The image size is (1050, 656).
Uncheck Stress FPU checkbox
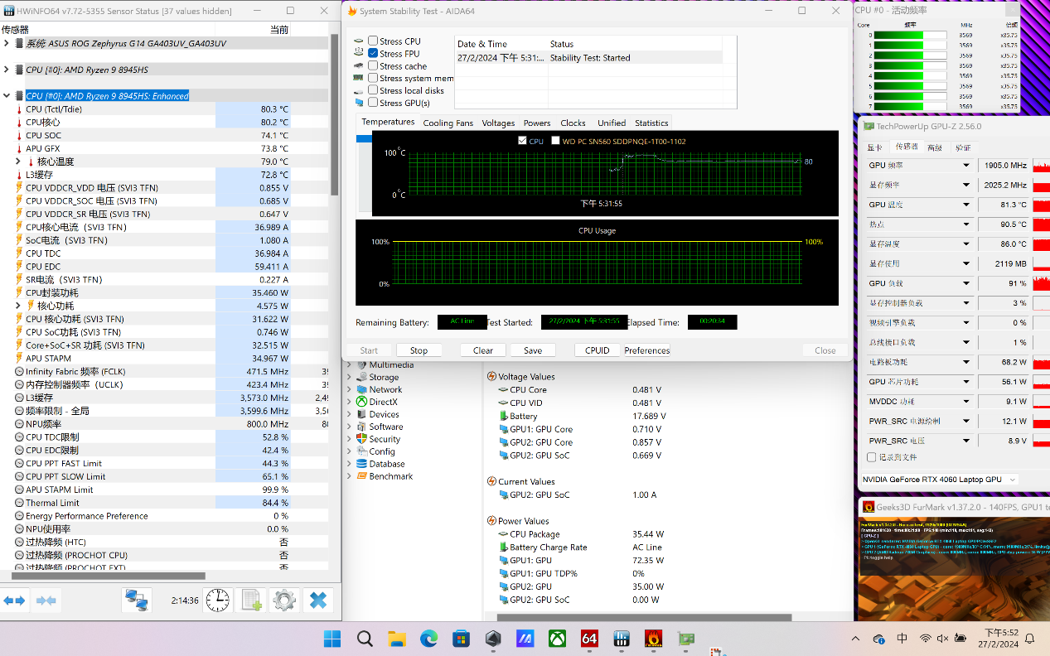(x=373, y=53)
